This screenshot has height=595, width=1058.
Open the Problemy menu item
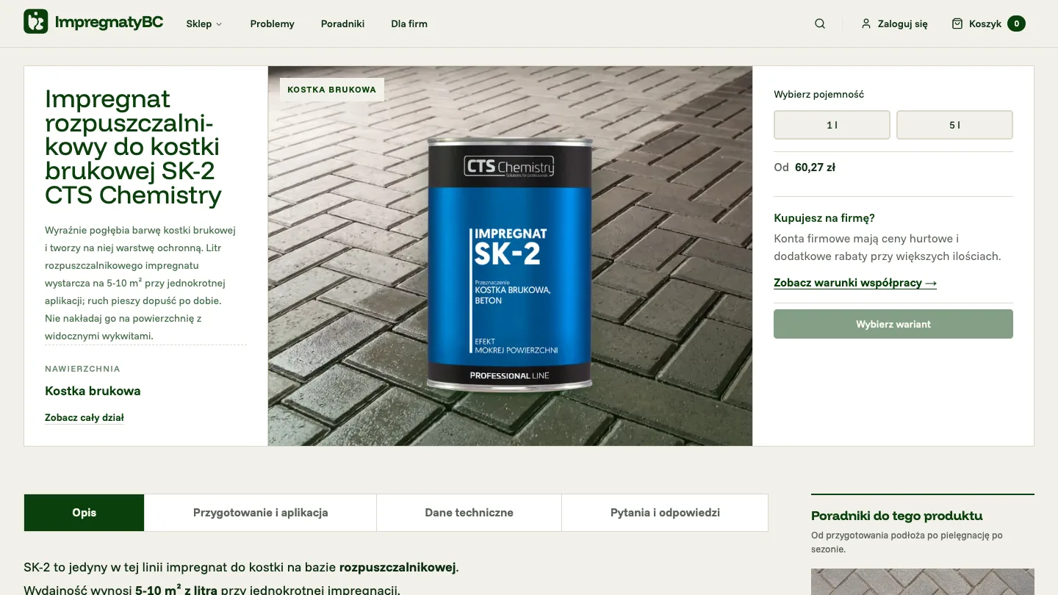[272, 24]
